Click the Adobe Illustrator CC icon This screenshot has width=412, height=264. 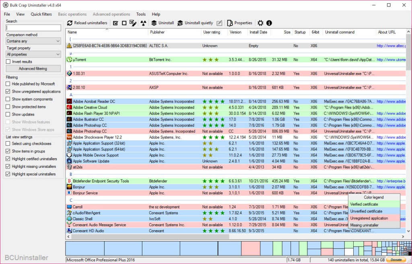click(x=69, y=120)
